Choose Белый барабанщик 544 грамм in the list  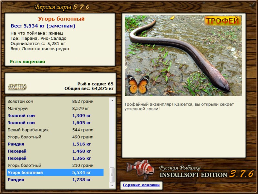(55, 130)
